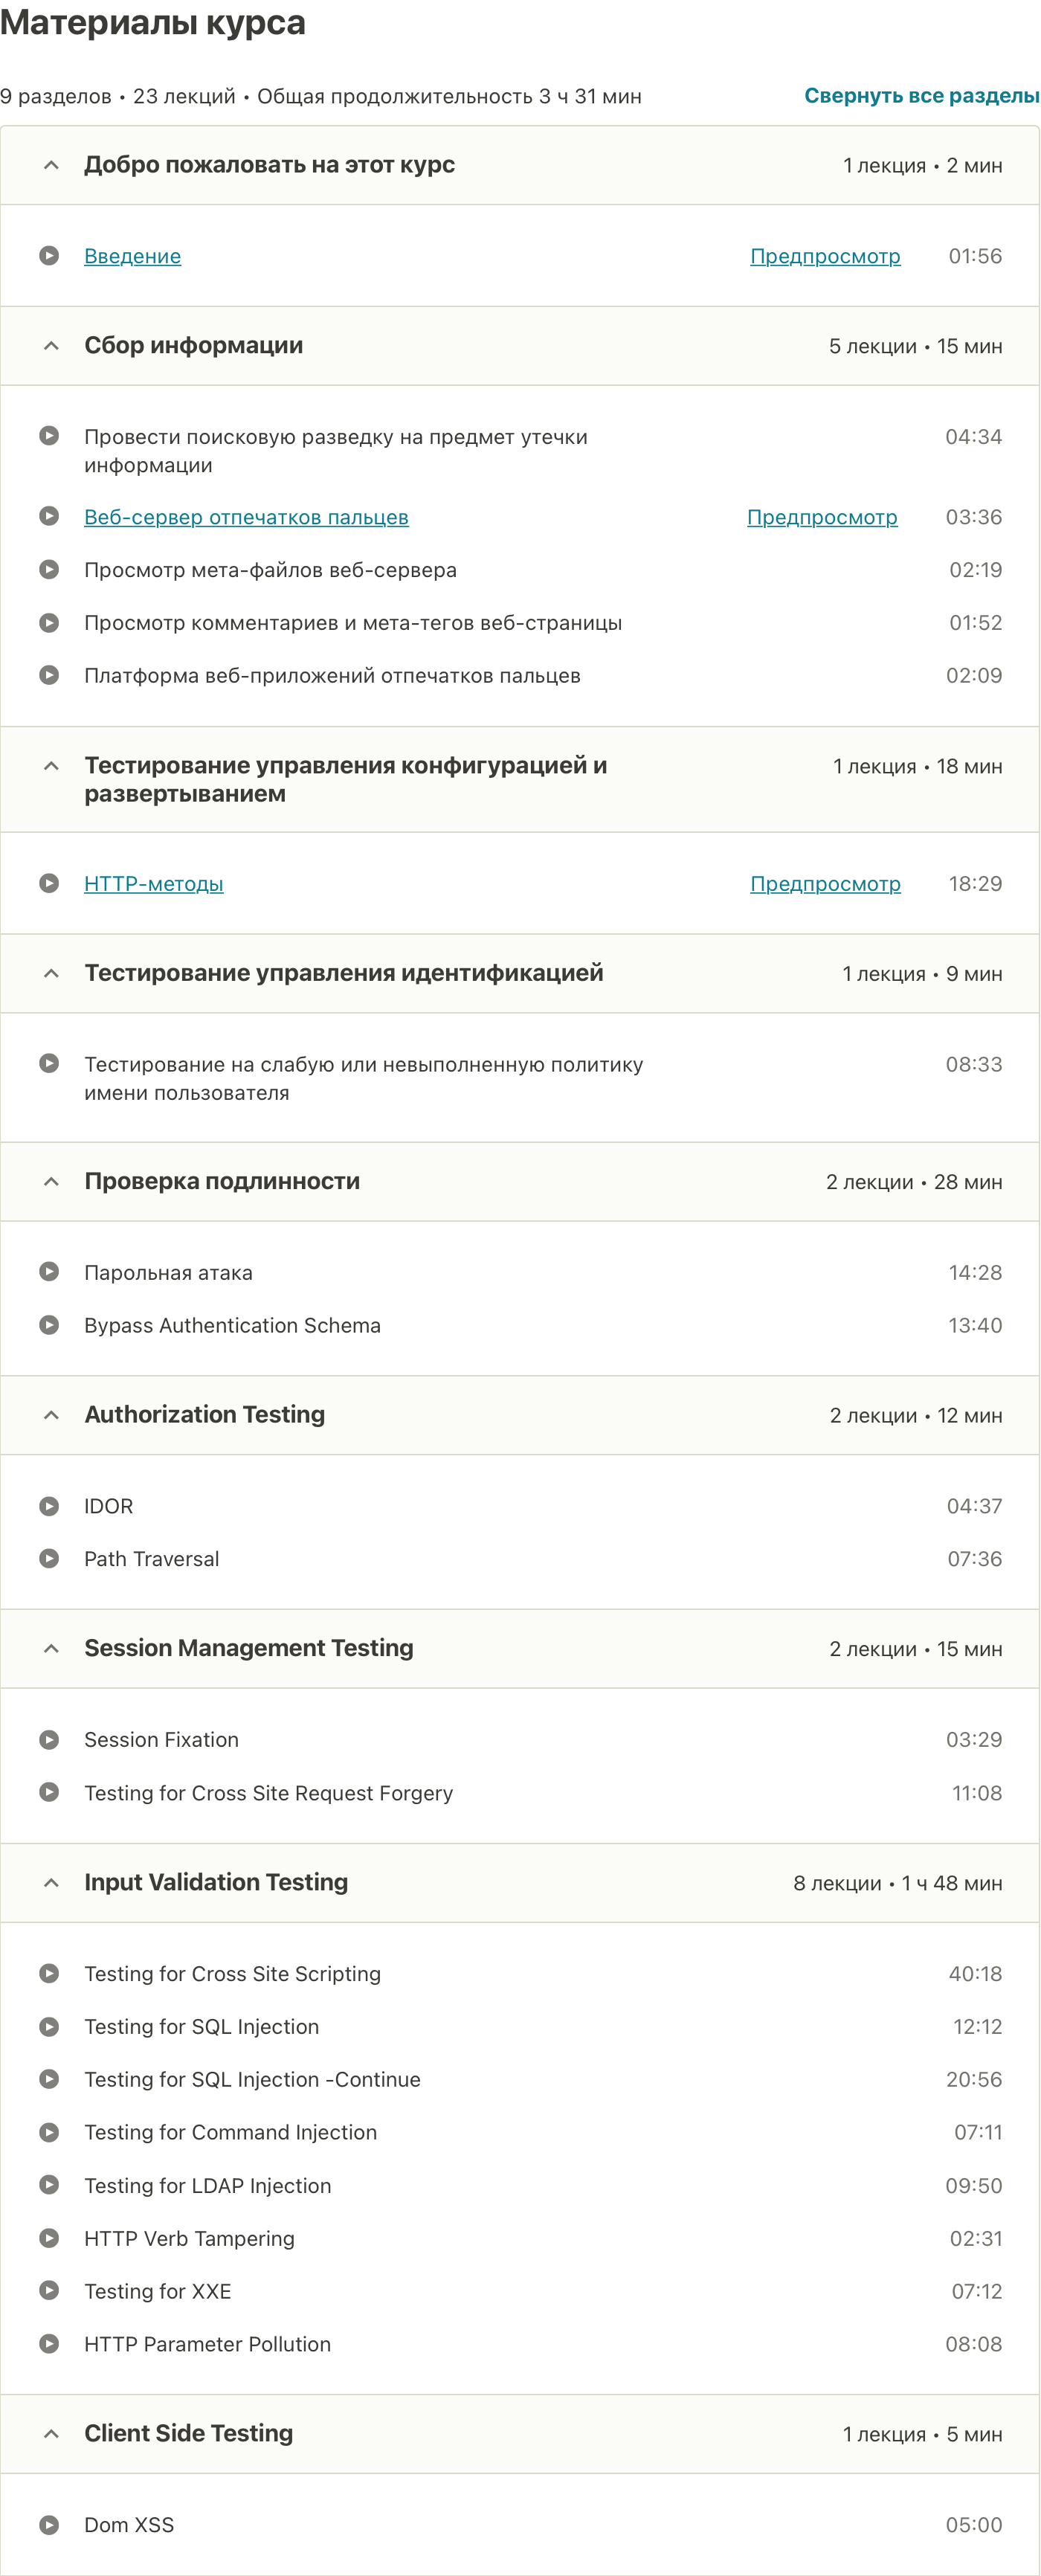Play "Парольная атака"
The height and width of the screenshot is (2576, 1041).
point(168,1273)
